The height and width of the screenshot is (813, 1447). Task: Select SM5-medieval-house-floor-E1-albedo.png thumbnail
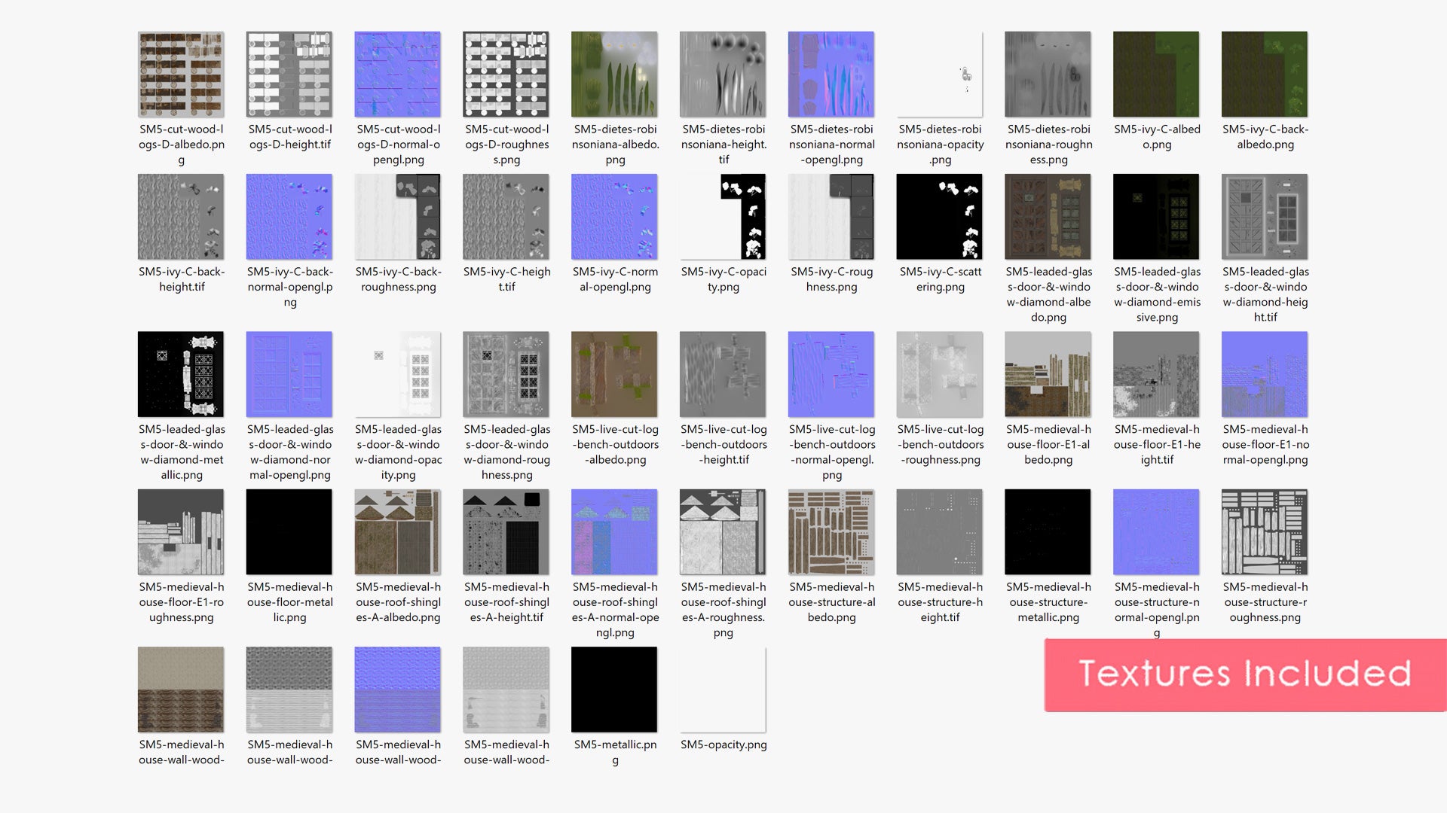coord(1048,374)
